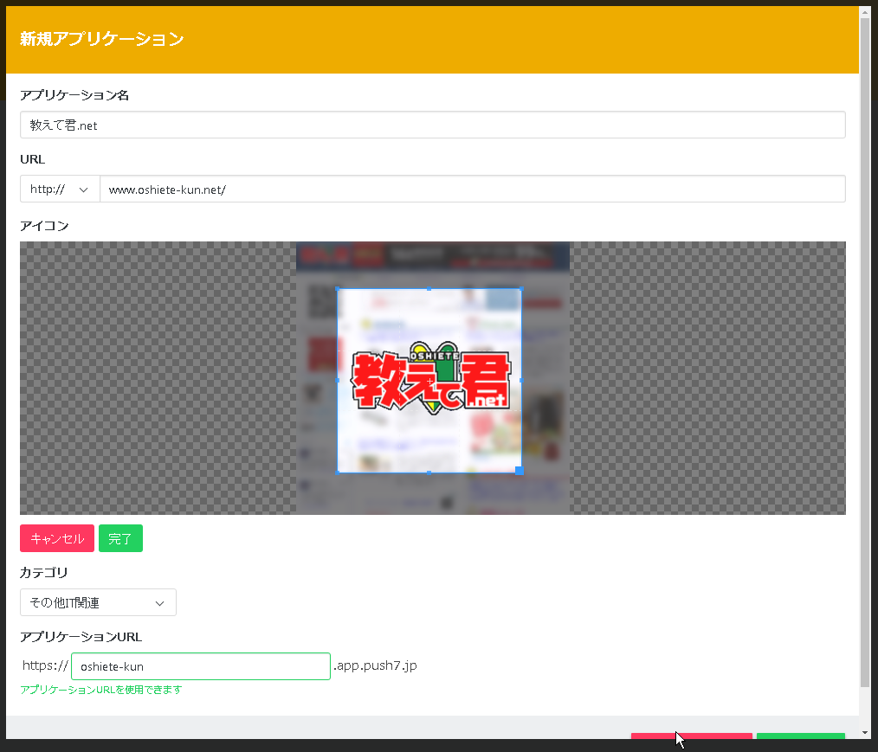Click the scrollbar down arrow
The width and height of the screenshot is (878, 752).
coord(865,732)
